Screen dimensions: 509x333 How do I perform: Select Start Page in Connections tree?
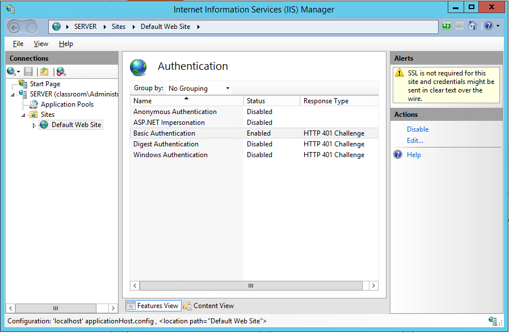[x=45, y=84]
